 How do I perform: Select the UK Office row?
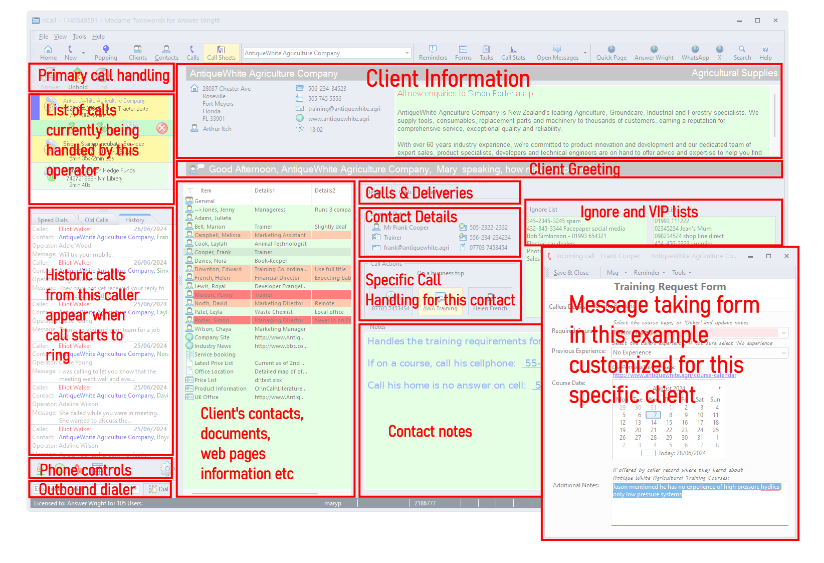pyautogui.click(x=268, y=397)
